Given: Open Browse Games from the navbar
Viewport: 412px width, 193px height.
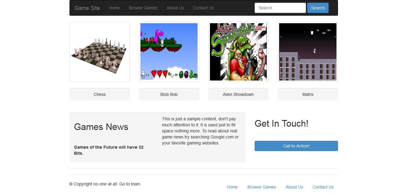Looking at the screenshot, I should point(143,8).
